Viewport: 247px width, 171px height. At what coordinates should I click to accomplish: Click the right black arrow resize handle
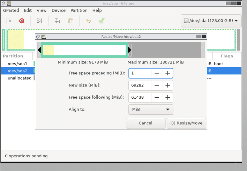click(130, 50)
